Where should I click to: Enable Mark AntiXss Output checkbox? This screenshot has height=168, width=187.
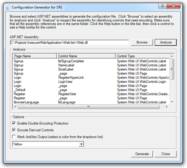[x=14, y=137]
